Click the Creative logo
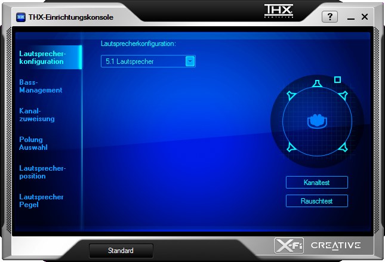 [336, 245]
